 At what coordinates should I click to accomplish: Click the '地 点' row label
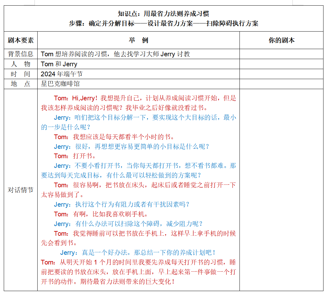tap(21, 84)
